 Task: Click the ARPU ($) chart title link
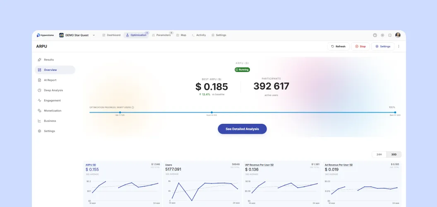click(x=91, y=165)
